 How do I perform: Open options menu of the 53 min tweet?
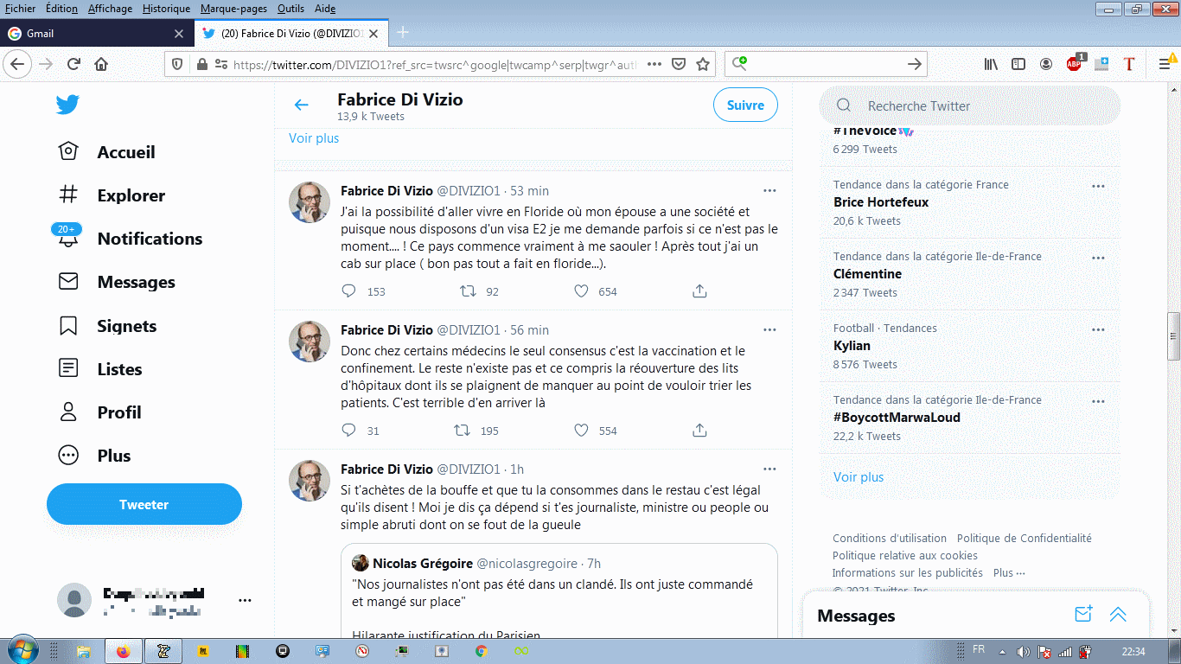coord(769,190)
